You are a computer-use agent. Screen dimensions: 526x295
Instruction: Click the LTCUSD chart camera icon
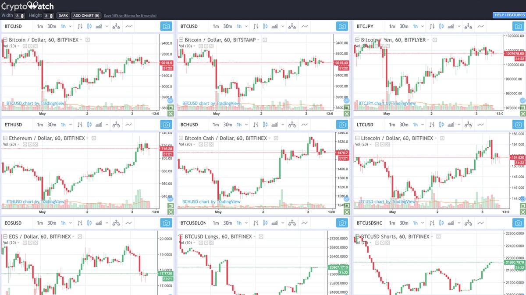[519, 125]
